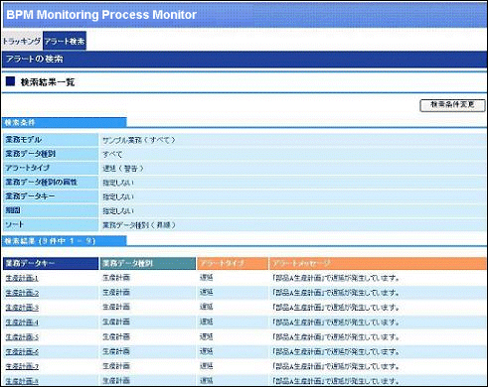Open the 生産計画-6 link
Viewport: 488px width, 387px height.
pos(22,352)
